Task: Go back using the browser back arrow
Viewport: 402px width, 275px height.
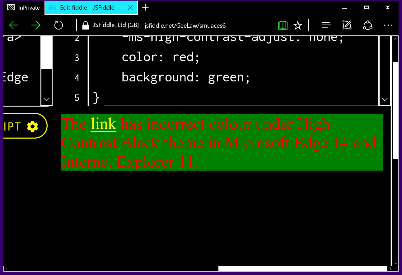Action: [14, 25]
